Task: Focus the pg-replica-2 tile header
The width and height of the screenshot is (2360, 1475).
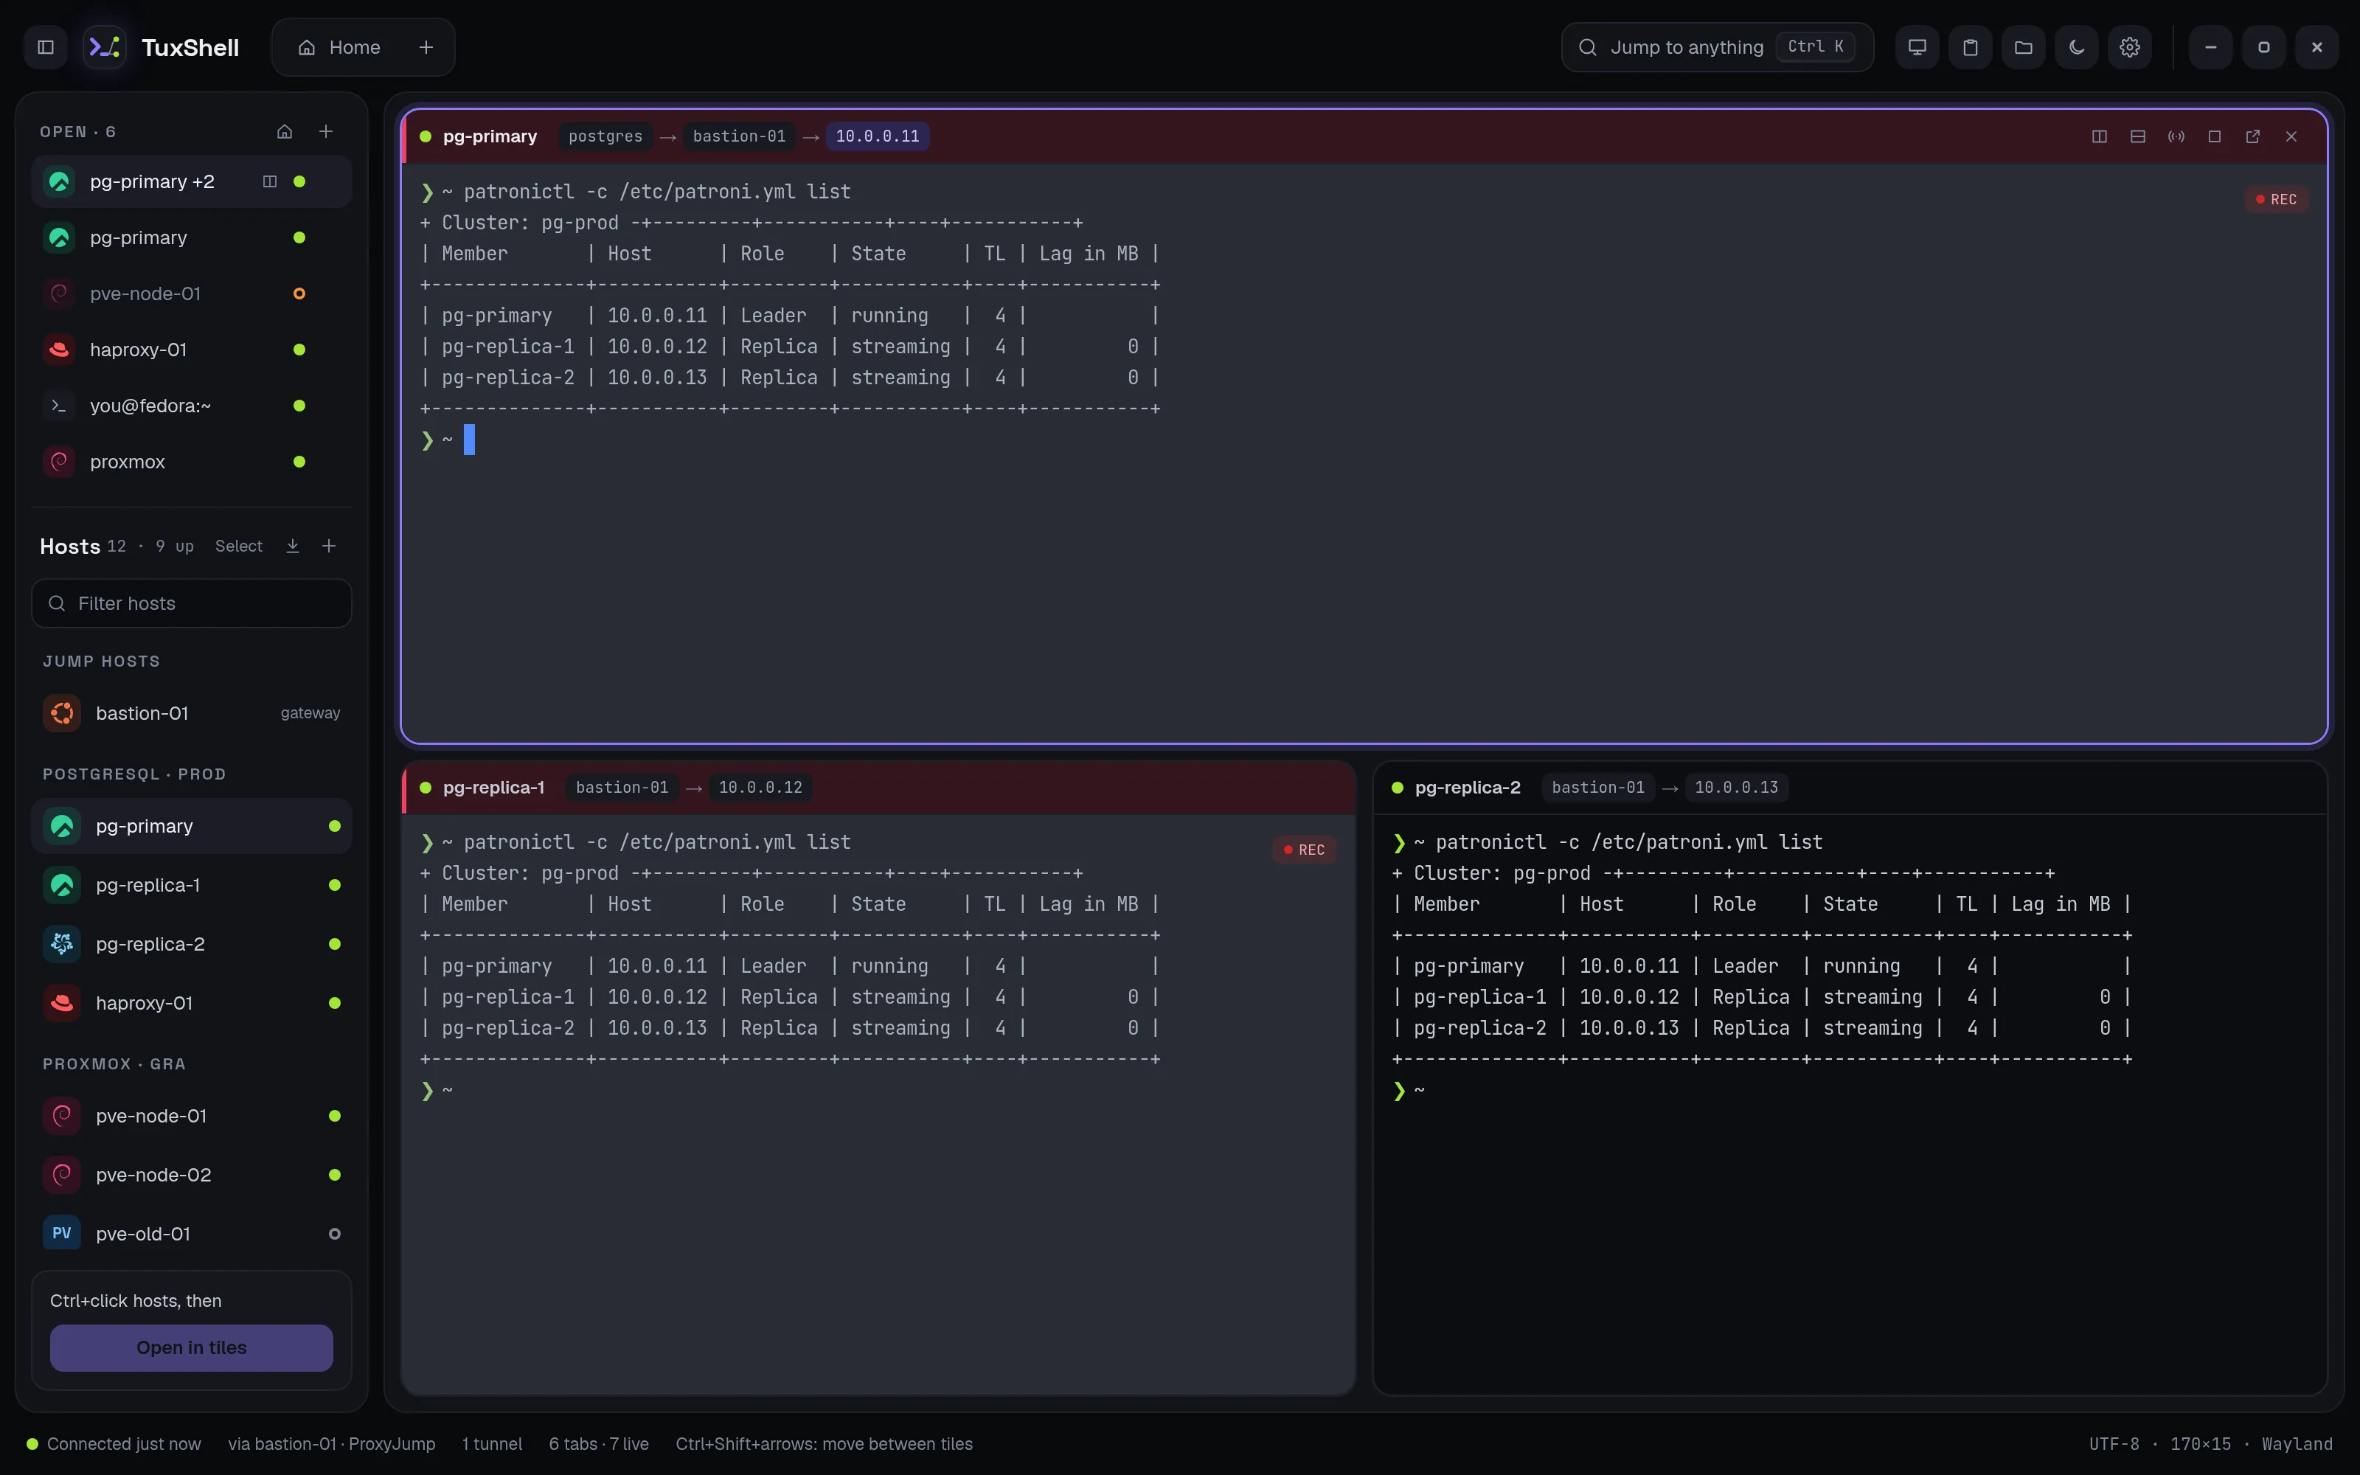Action: (x=1849, y=787)
